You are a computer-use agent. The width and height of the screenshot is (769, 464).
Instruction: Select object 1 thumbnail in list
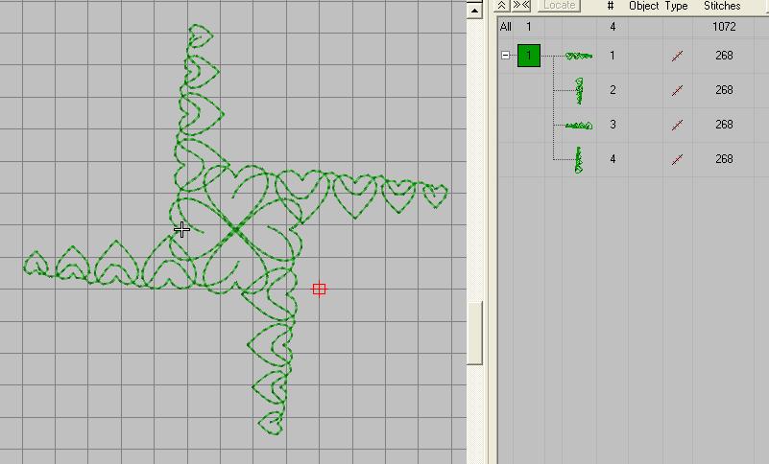(x=579, y=56)
